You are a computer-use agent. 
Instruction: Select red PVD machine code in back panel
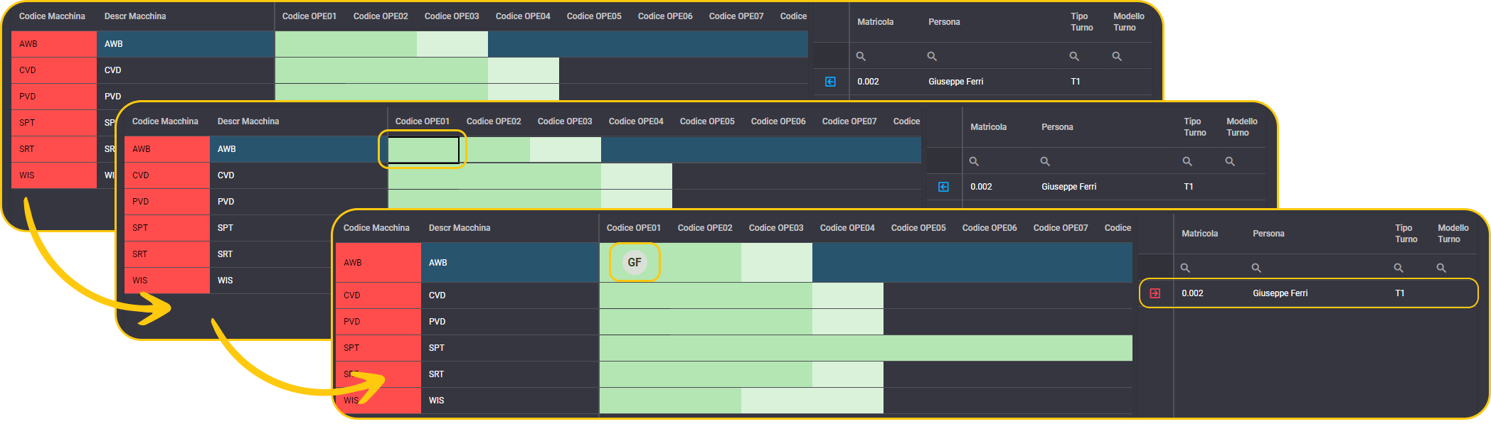[x=54, y=97]
